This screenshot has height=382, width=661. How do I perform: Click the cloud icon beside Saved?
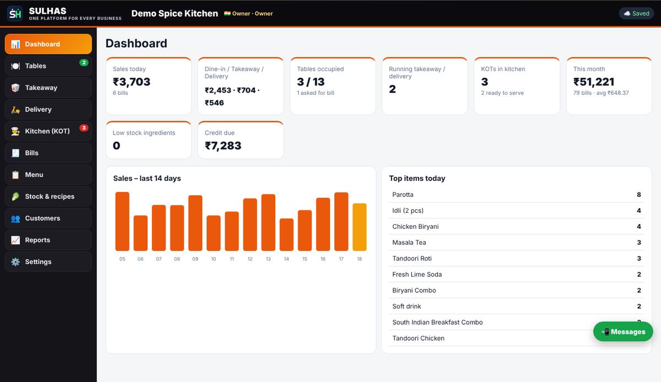(627, 14)
